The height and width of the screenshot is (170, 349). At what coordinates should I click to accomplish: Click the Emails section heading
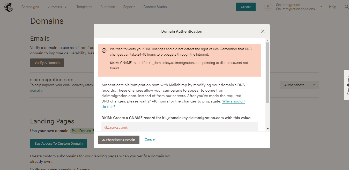pos(40,39)
